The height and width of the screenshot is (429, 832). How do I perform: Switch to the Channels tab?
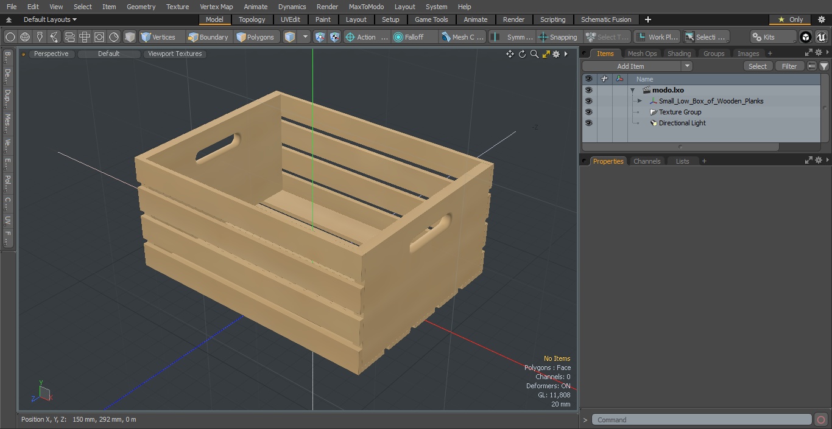coord(647,161)
